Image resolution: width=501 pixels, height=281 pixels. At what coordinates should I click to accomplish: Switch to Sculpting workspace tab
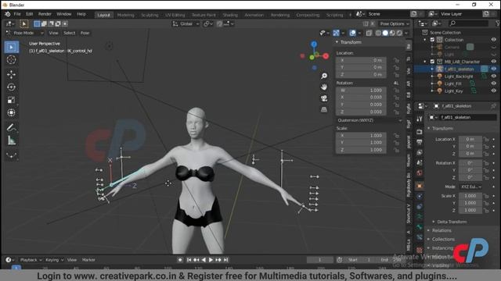[x=150, y=15]
